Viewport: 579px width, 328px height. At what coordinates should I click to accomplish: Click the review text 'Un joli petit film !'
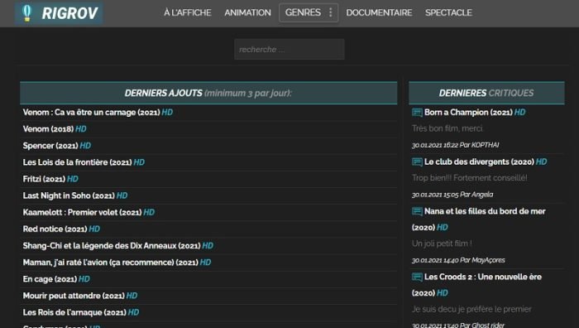point(442,244)
